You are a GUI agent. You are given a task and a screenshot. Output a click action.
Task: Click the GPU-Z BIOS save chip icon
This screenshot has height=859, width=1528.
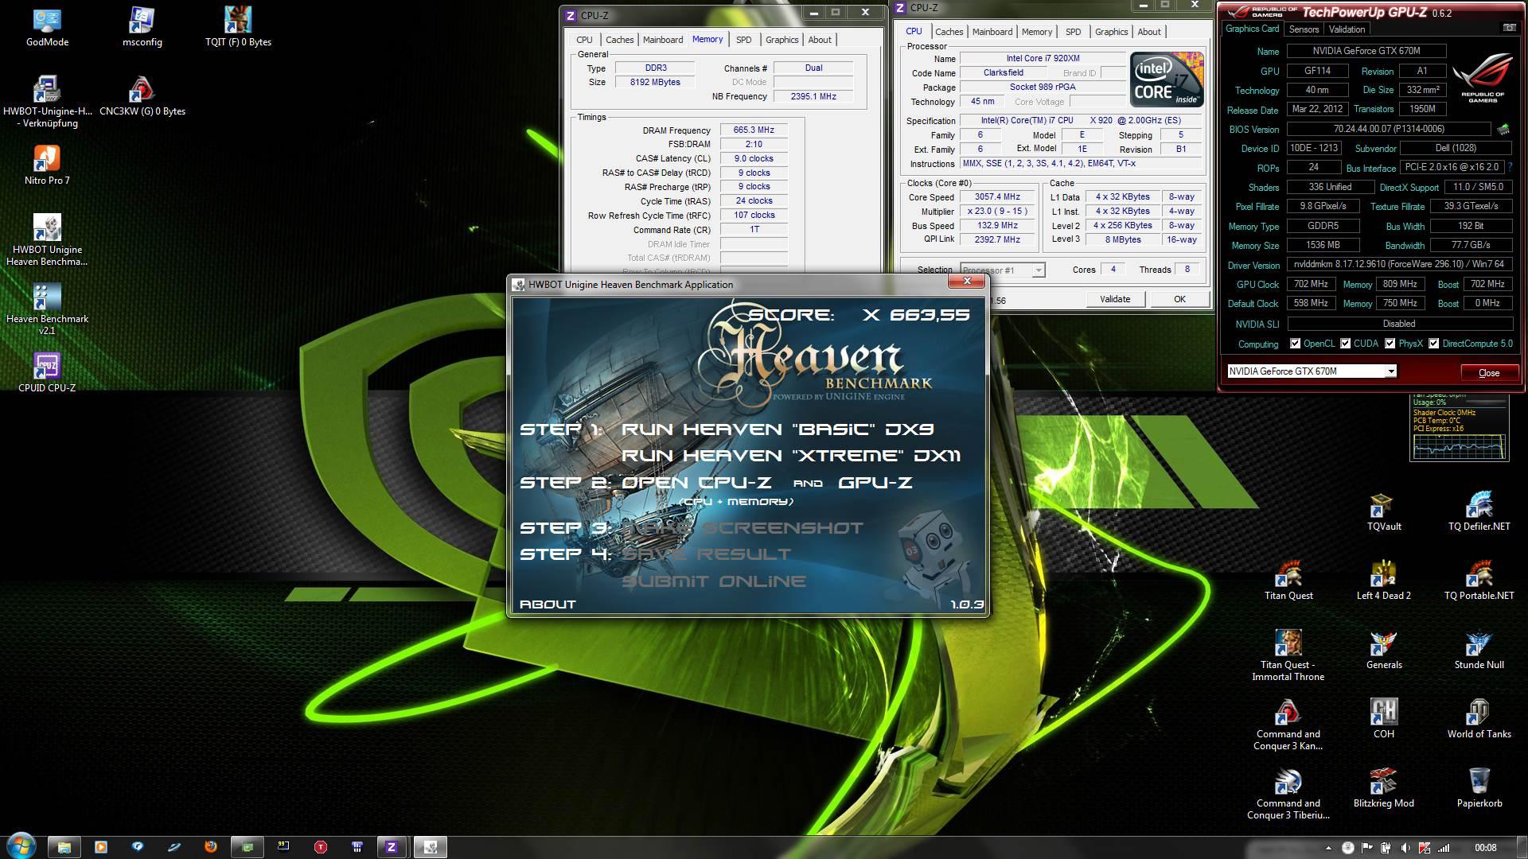(1503, 129)
